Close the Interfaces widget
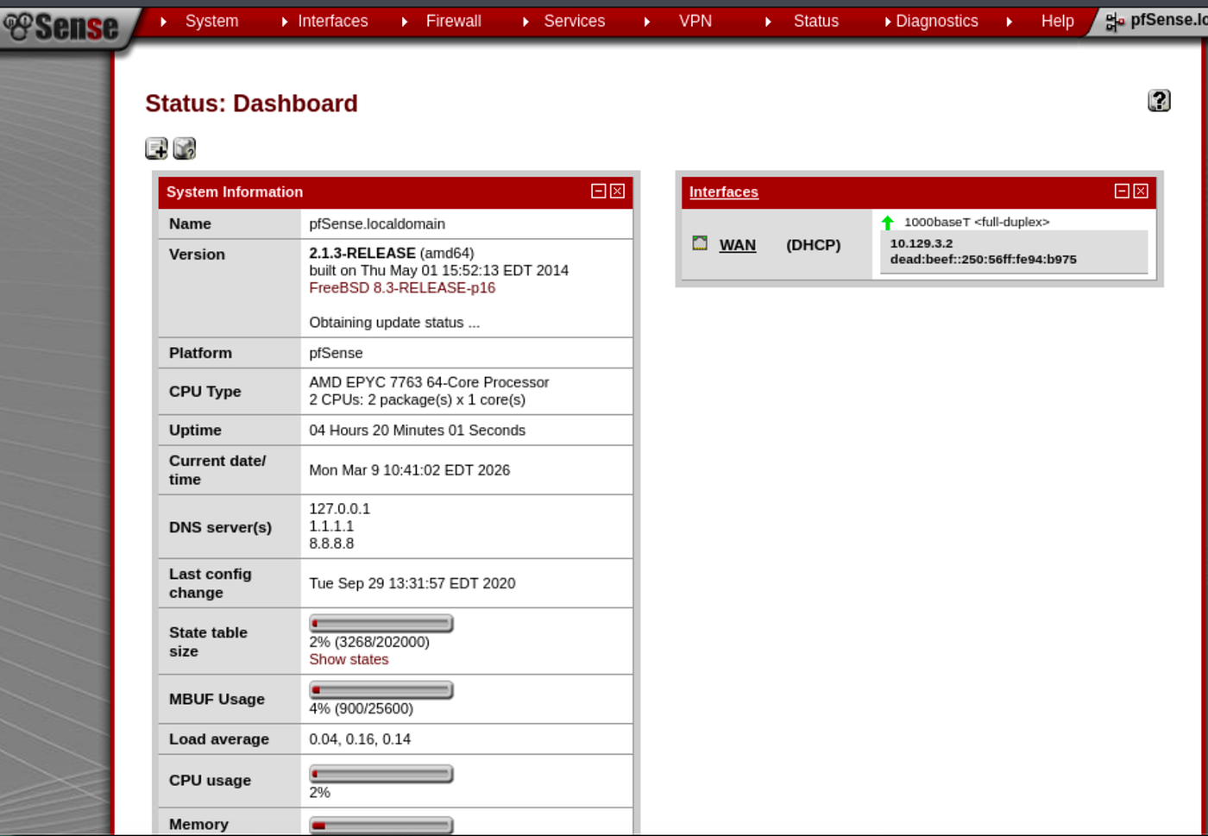 (x=1141, y=191)
